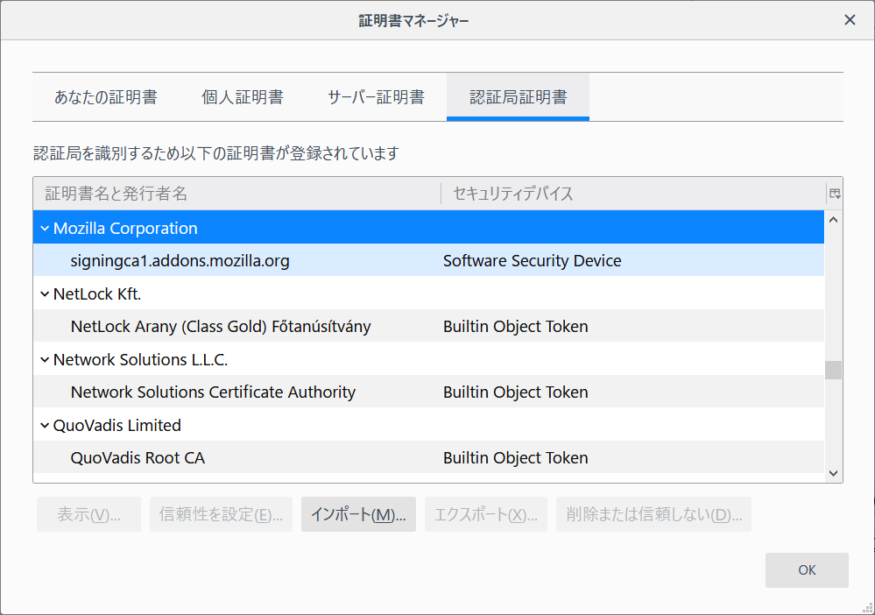Select the Network Solutions L.L.C. row label

tap(140, 360)
